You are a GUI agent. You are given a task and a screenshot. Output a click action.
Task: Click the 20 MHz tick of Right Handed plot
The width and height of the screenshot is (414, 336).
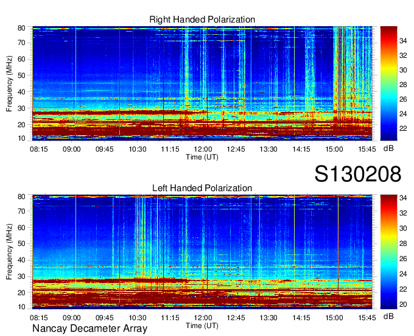(x=21, y=125)
